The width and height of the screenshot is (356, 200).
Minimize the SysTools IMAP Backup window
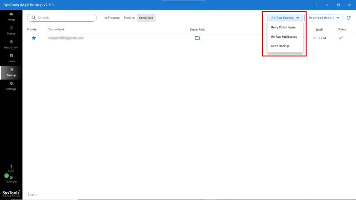click(x=327, y=5)
